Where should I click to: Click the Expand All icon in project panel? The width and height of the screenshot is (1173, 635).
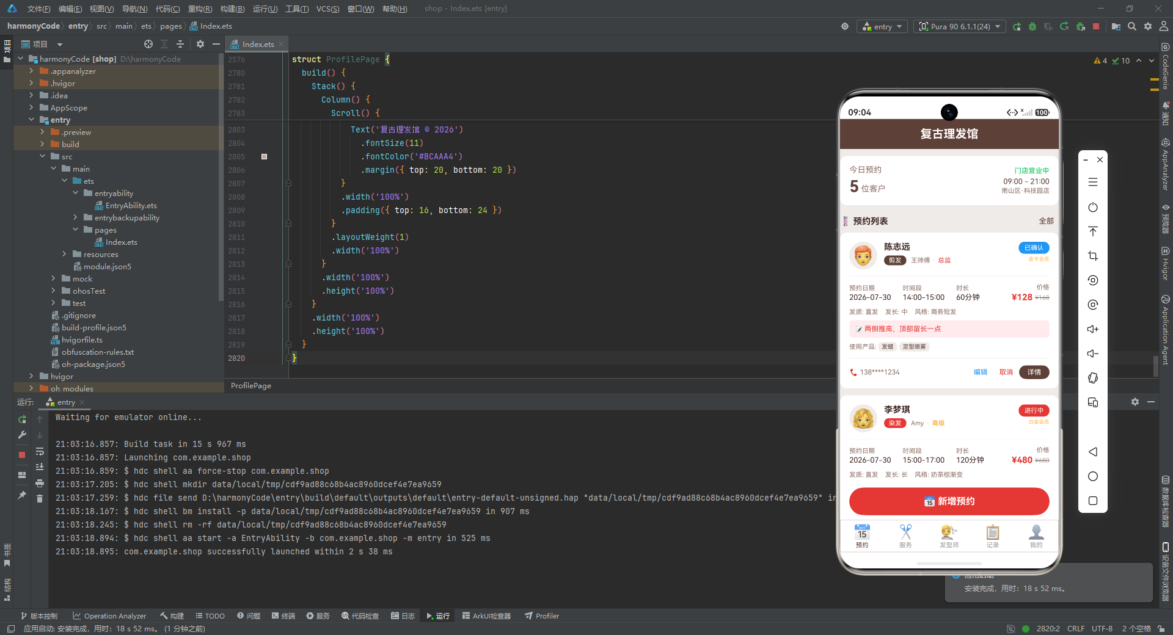point(164,44)
